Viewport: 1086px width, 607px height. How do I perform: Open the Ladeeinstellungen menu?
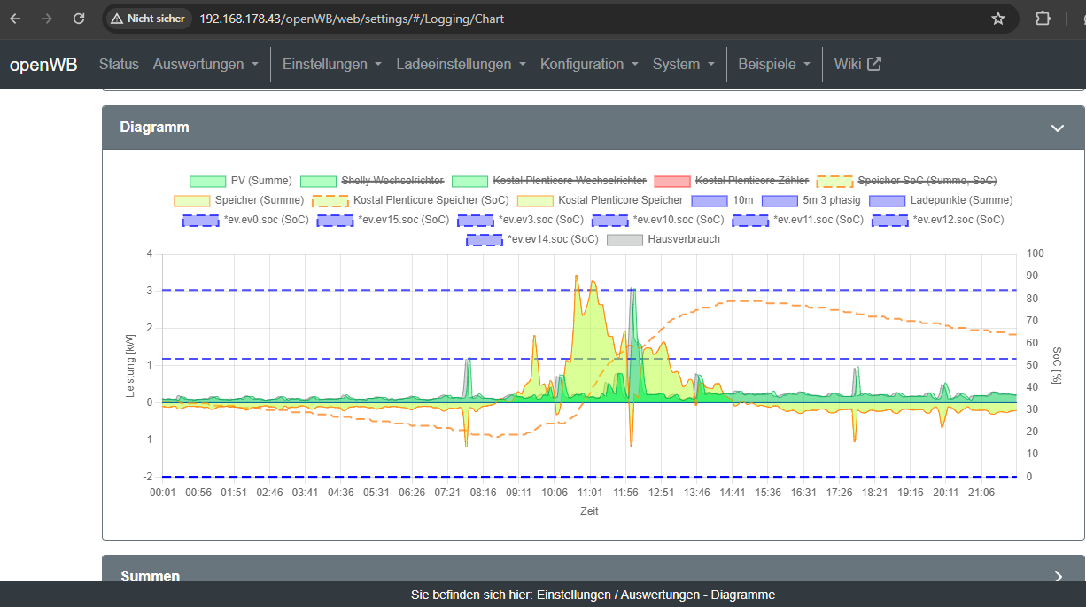click(x=461, y=64)
